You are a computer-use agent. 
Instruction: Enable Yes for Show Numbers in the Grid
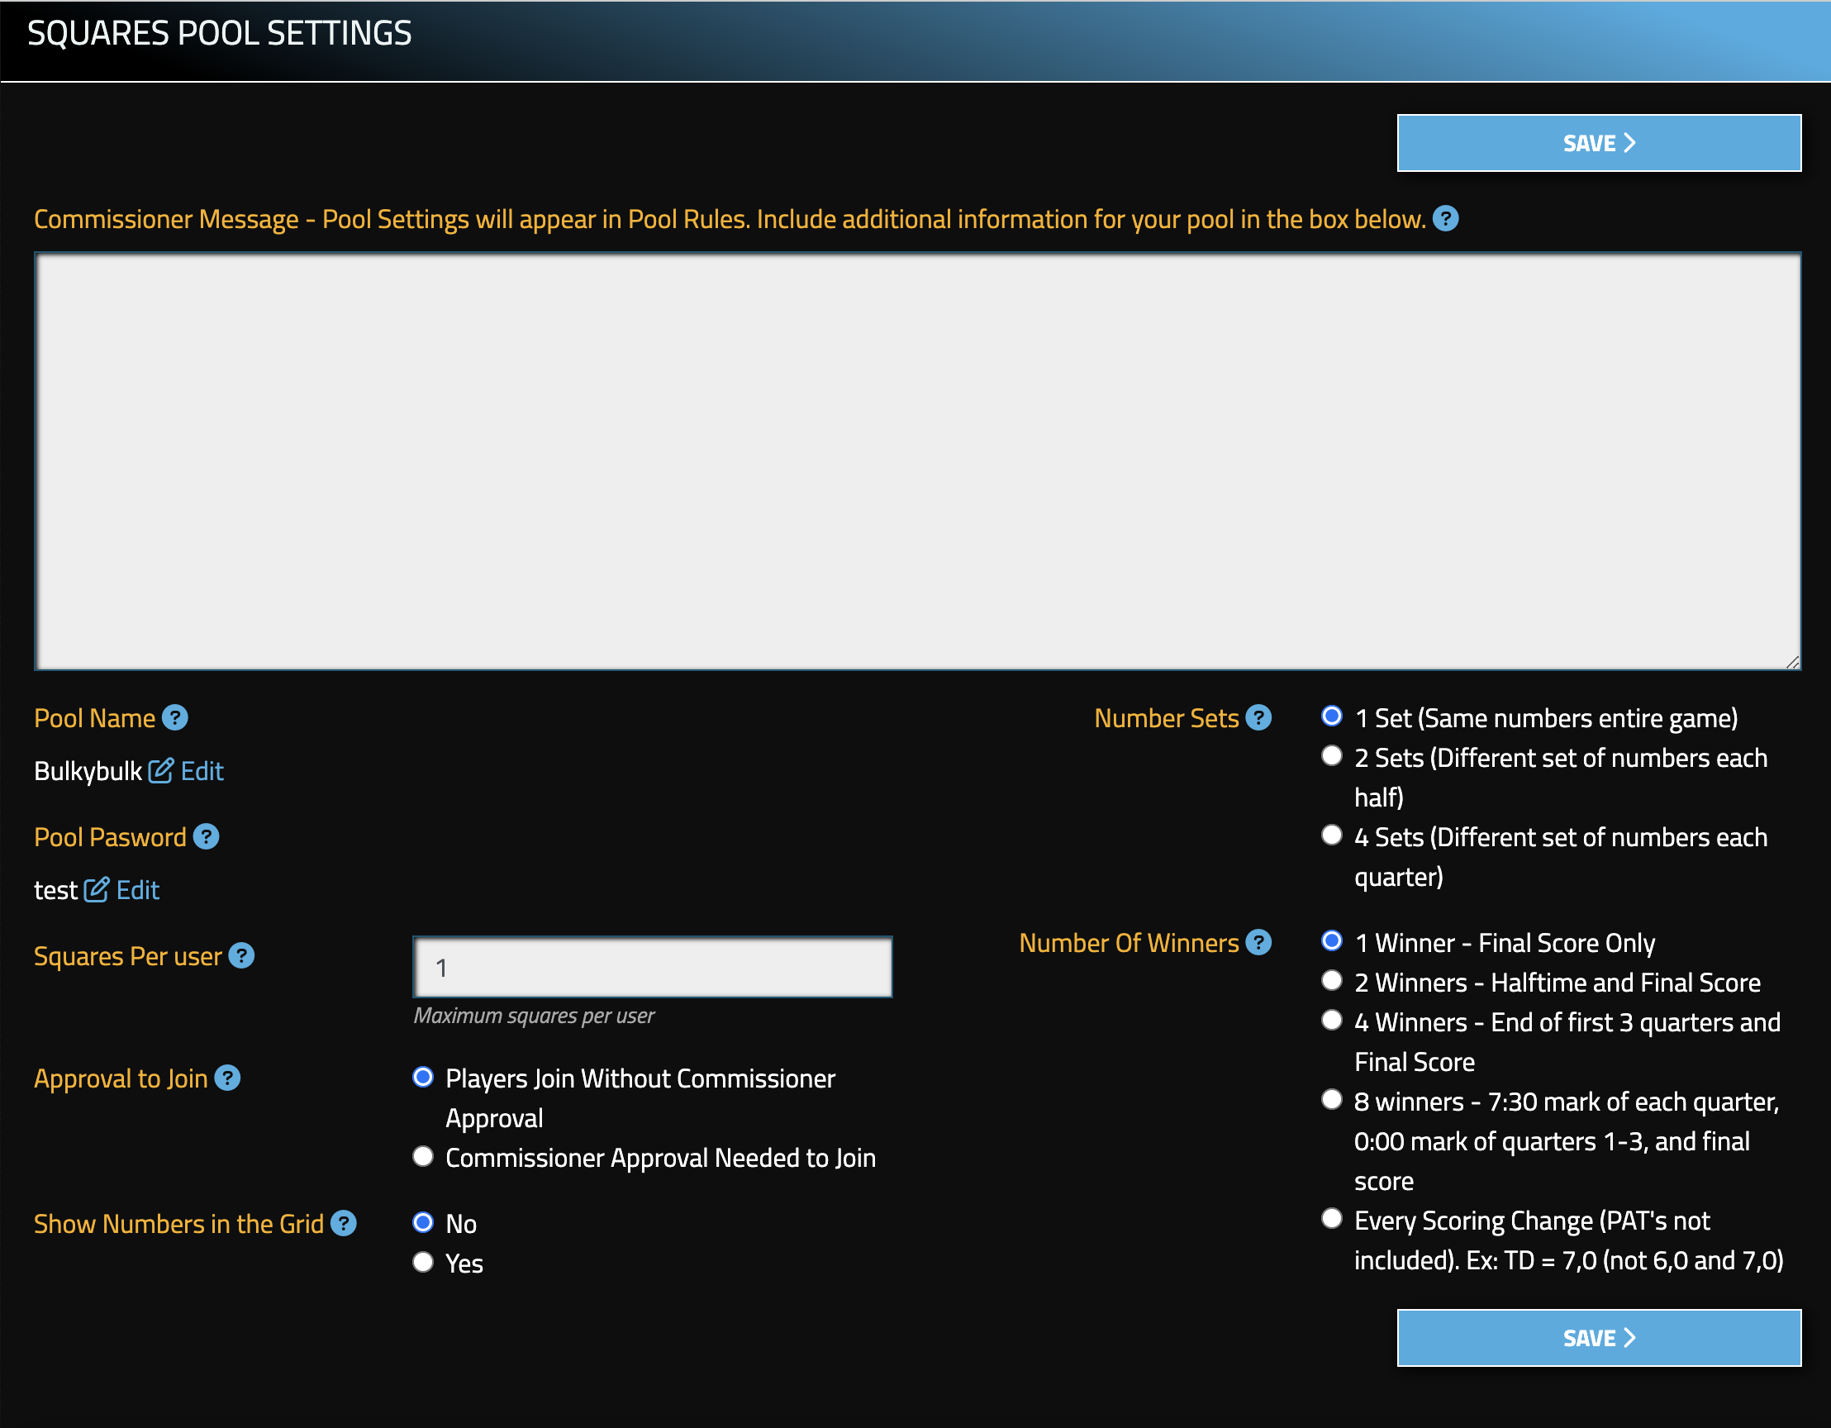[x=422, y=1263]
